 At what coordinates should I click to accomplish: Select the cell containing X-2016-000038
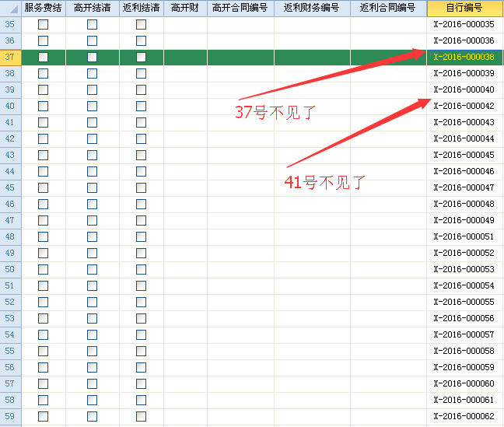[464, 57]
